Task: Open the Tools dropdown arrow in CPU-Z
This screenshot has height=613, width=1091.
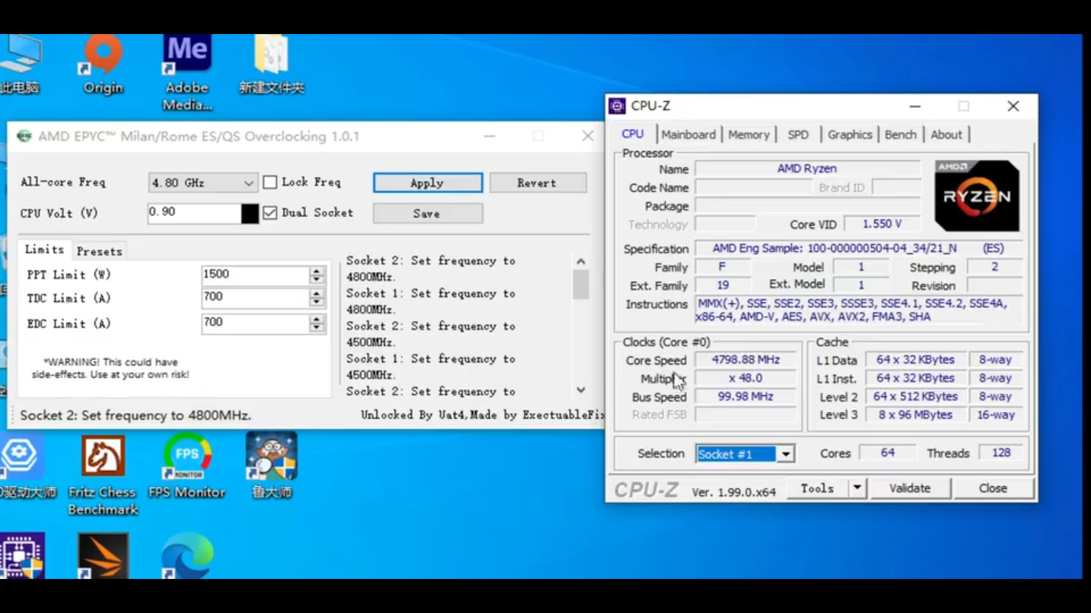Action: (x=857, y=488)
